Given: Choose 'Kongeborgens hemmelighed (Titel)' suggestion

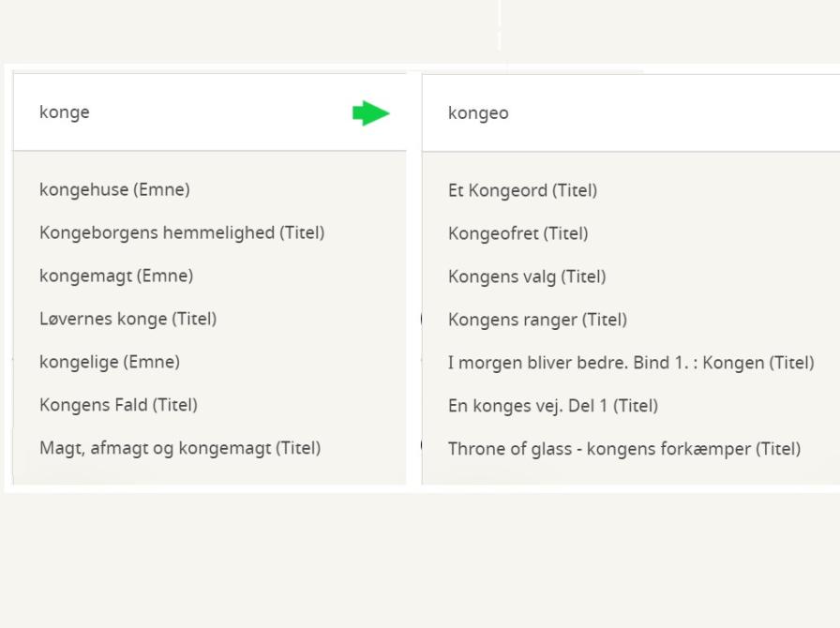Looking at the screenshot, I should coord(182,232).
